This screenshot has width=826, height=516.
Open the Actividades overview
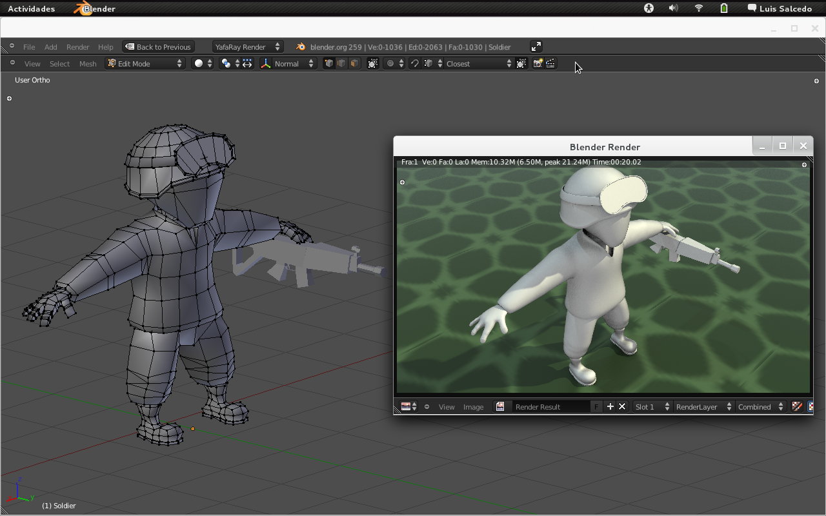click(x=31, y=8)
